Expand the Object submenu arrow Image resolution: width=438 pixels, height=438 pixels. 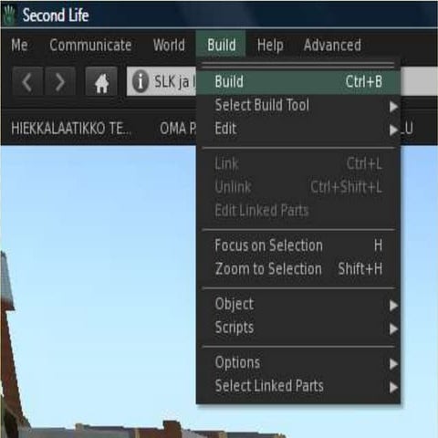pos(393,306)
